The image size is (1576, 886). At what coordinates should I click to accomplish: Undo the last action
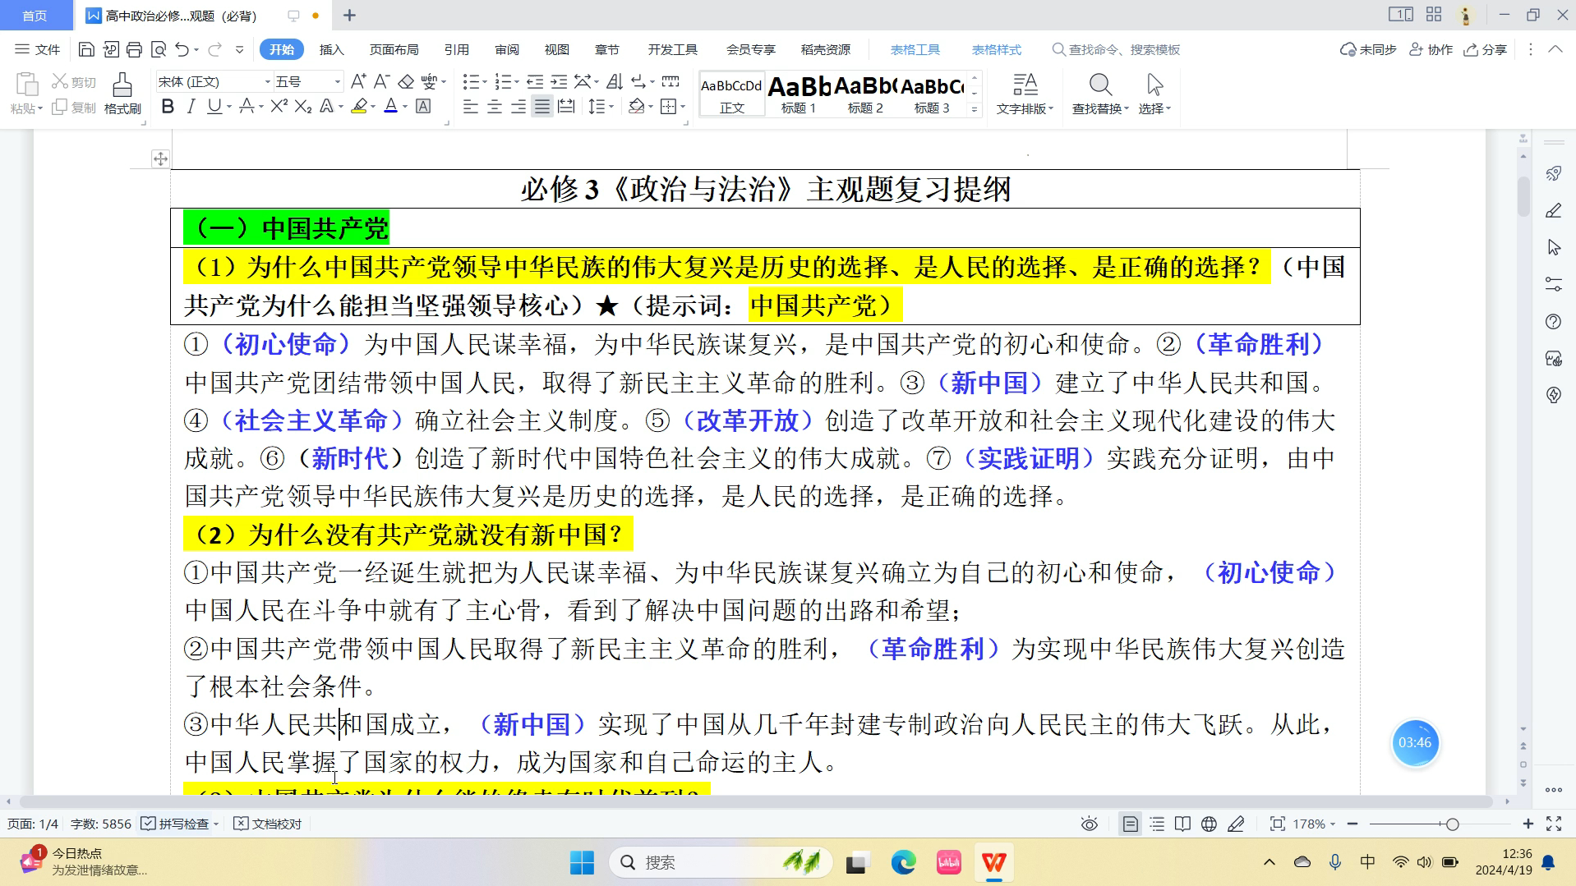(x=182, y=49)
